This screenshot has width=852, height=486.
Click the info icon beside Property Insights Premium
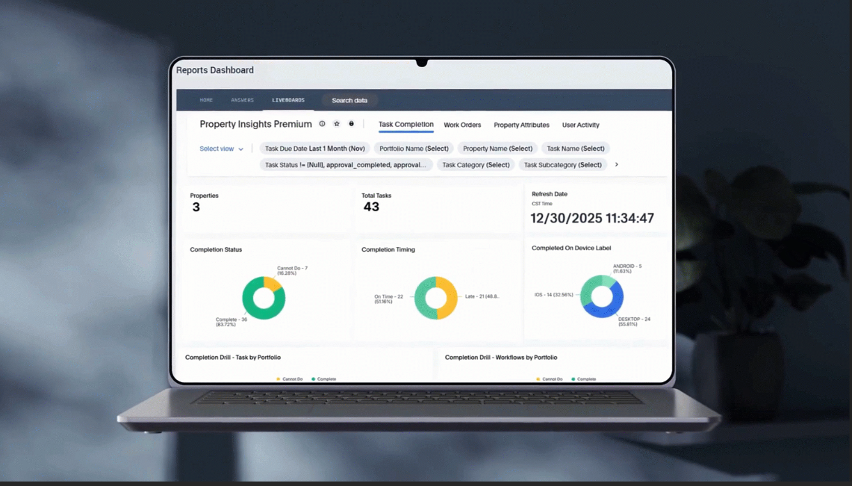pyautogui.click(x=322, y=123)
